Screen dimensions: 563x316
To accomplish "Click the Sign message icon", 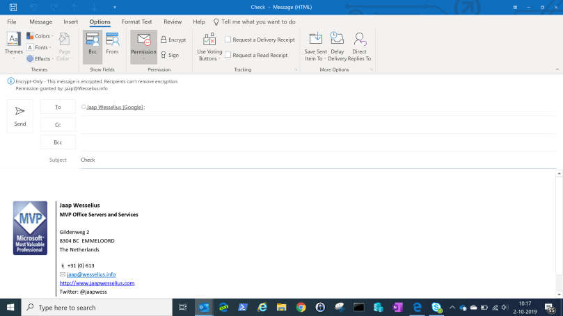I will coord(164,55).
